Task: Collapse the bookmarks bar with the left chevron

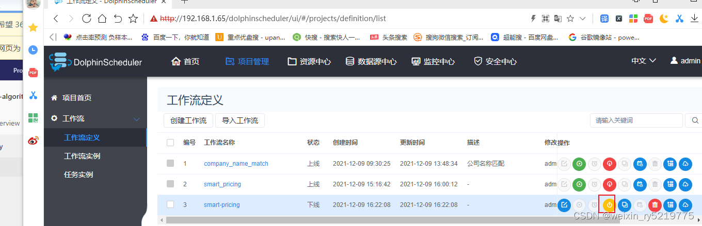Action: click(53, 37)
